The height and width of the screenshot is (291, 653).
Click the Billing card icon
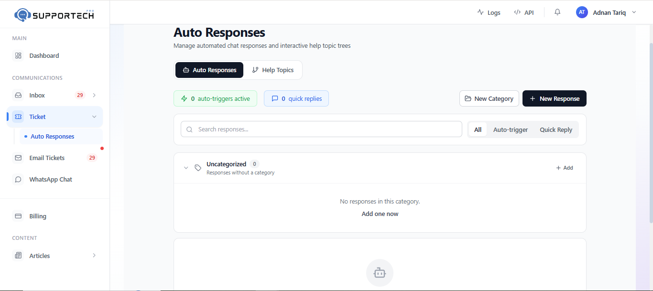pyautogui.click(x=18, y=216)
